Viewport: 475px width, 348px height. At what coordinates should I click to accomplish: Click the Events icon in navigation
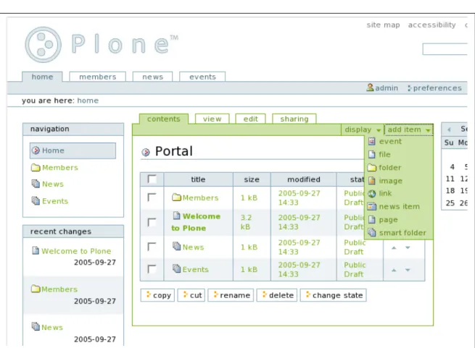point(36,200)
